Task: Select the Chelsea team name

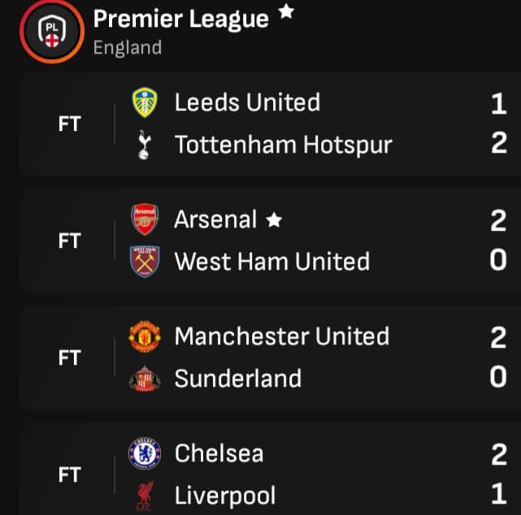Action: (x=219, y=453)
